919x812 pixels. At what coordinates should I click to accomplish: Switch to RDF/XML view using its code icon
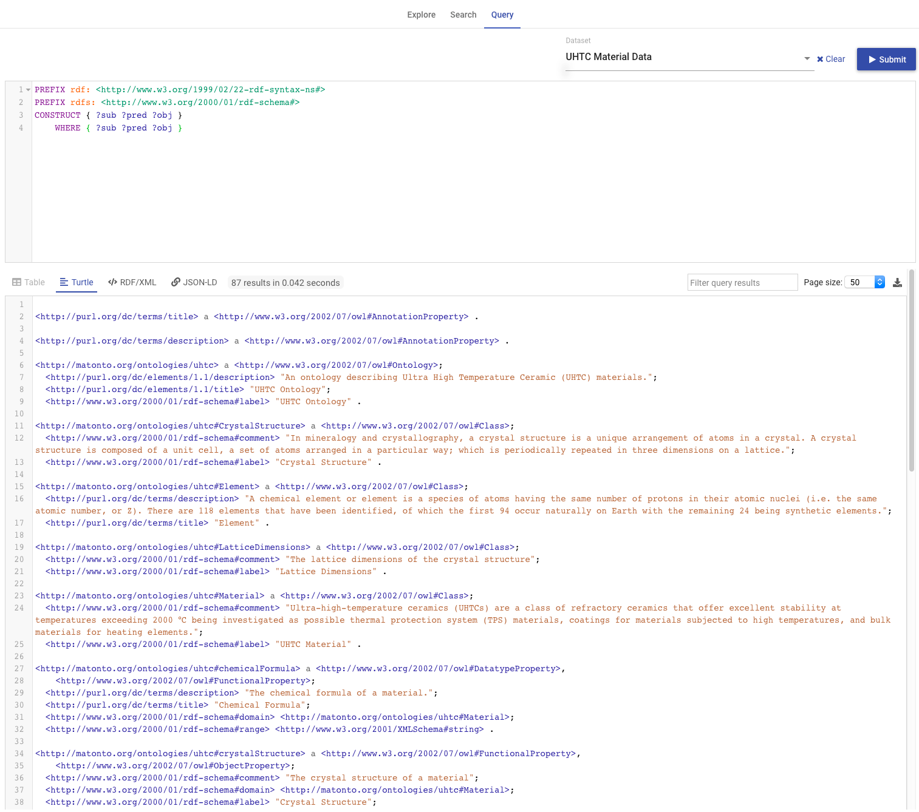[113, 282]
